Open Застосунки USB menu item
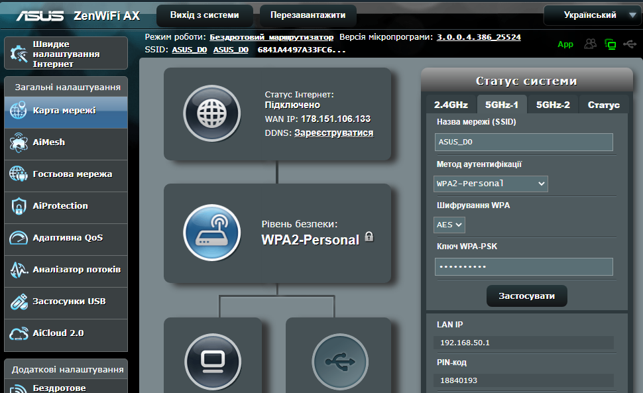Viewport: 643px width, 393px height. pyautogui.click(x=66, y=304)
